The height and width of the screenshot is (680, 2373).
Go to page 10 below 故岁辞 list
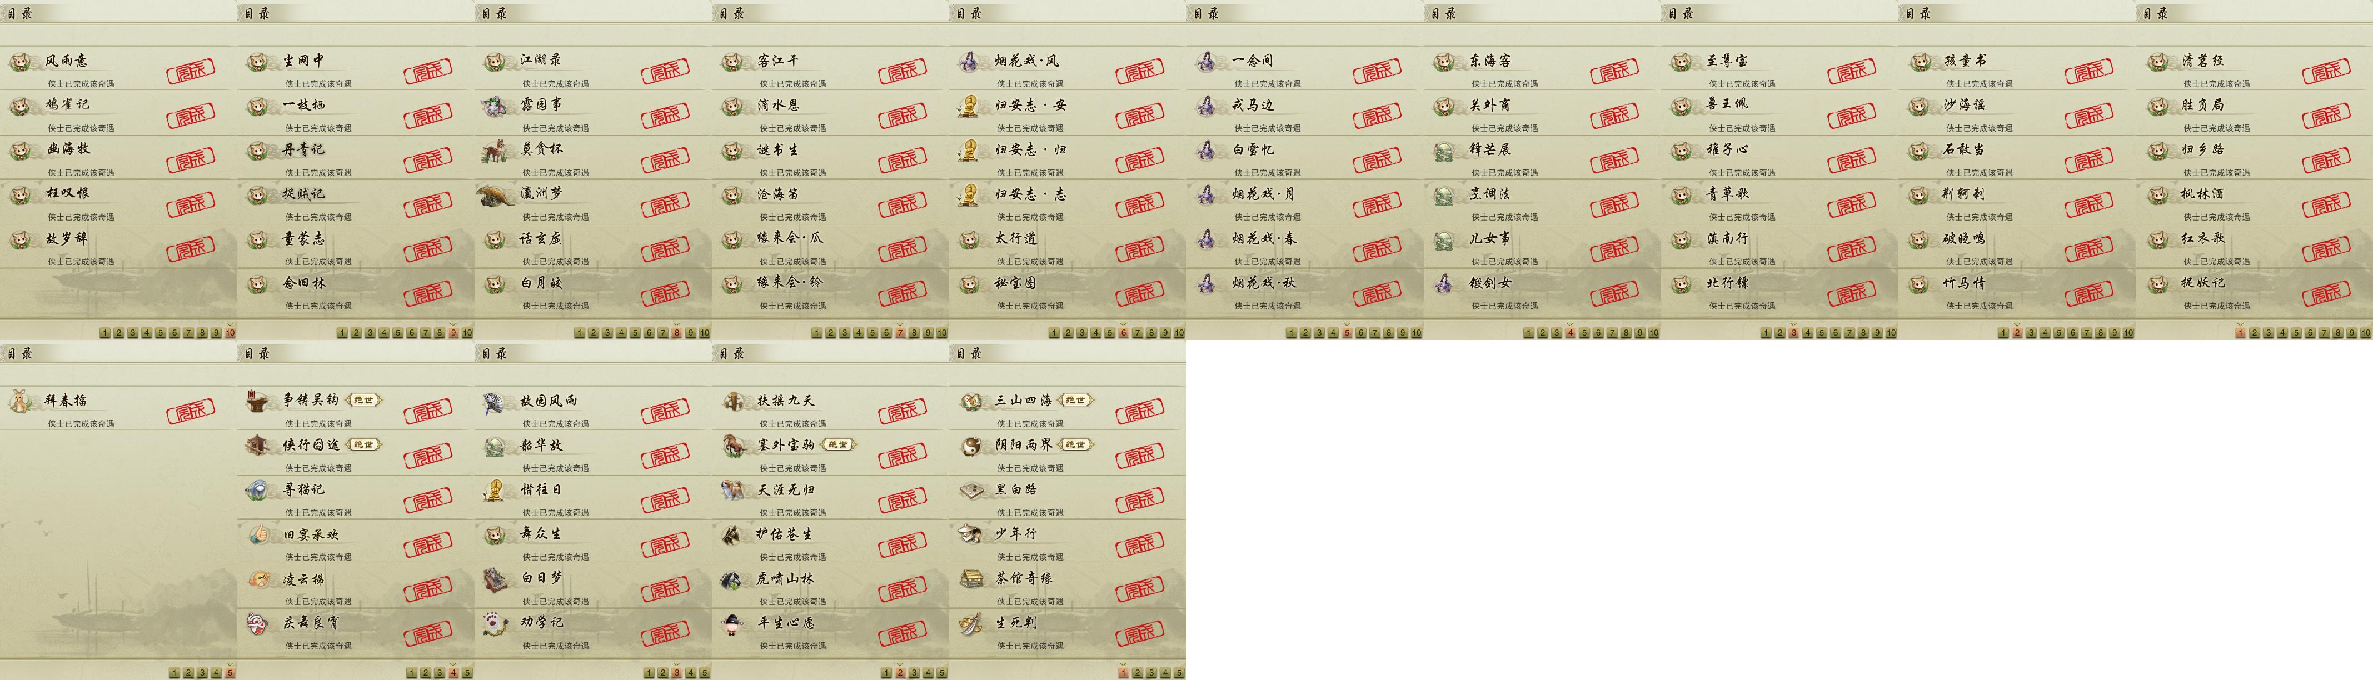[x=230, y=333]
